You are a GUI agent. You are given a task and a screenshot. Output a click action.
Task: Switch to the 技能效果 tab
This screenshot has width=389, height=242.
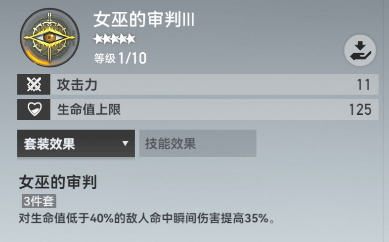[198, 143]
